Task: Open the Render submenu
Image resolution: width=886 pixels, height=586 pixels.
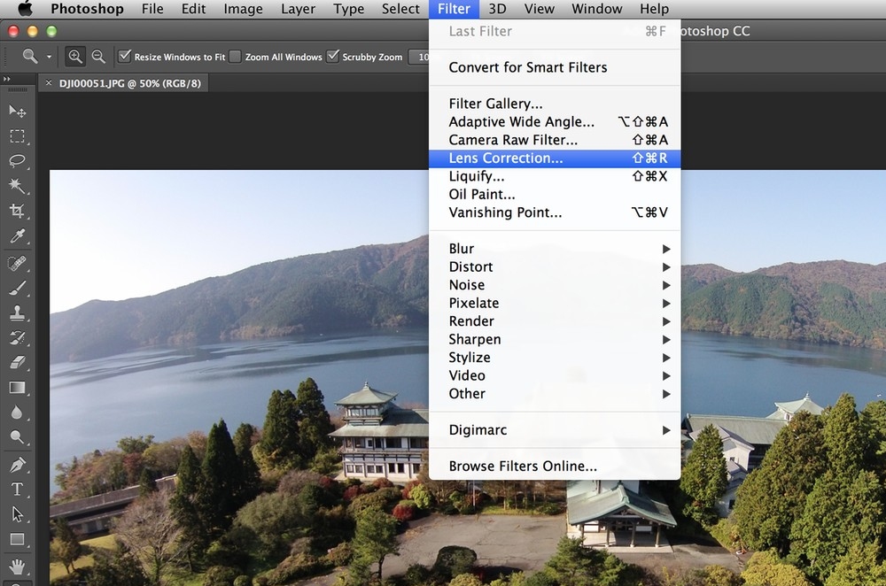Action: point(555,320)
